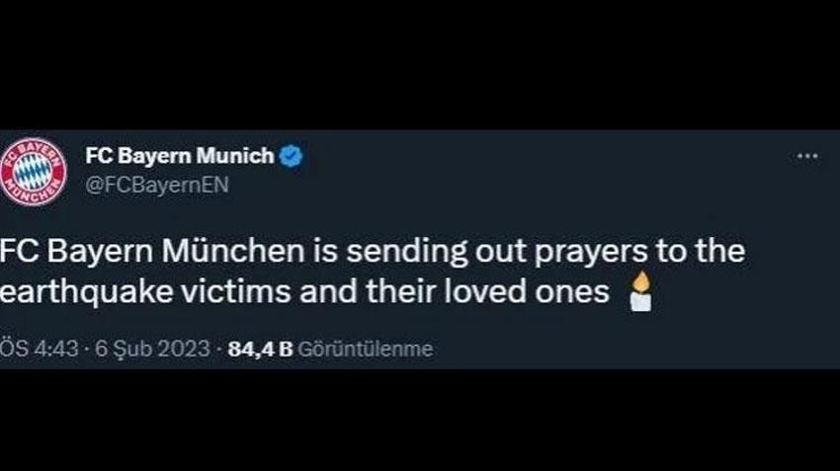
Task: Click the ÖS 4:43 timestamp
Action: [x=39, y=349]
